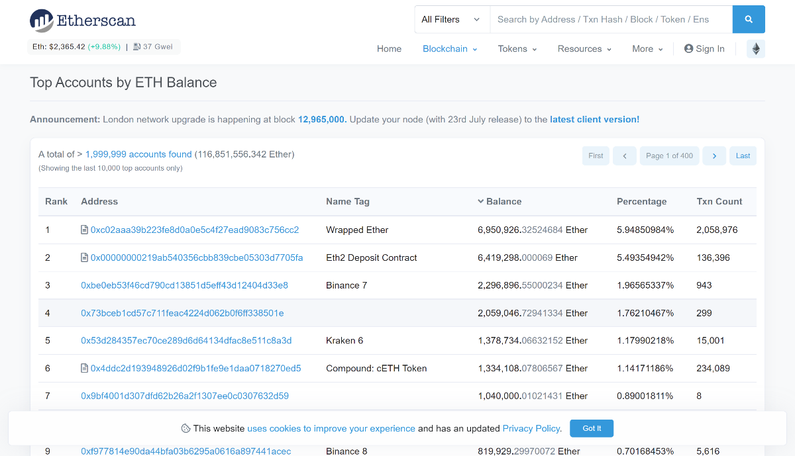Click the Txn Count column header
The height and width of the screenshot is (456, 795).
(719, 202)
